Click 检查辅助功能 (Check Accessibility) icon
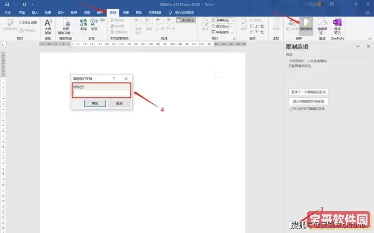This screenshot has width=374, height=233. click(66, 23)
